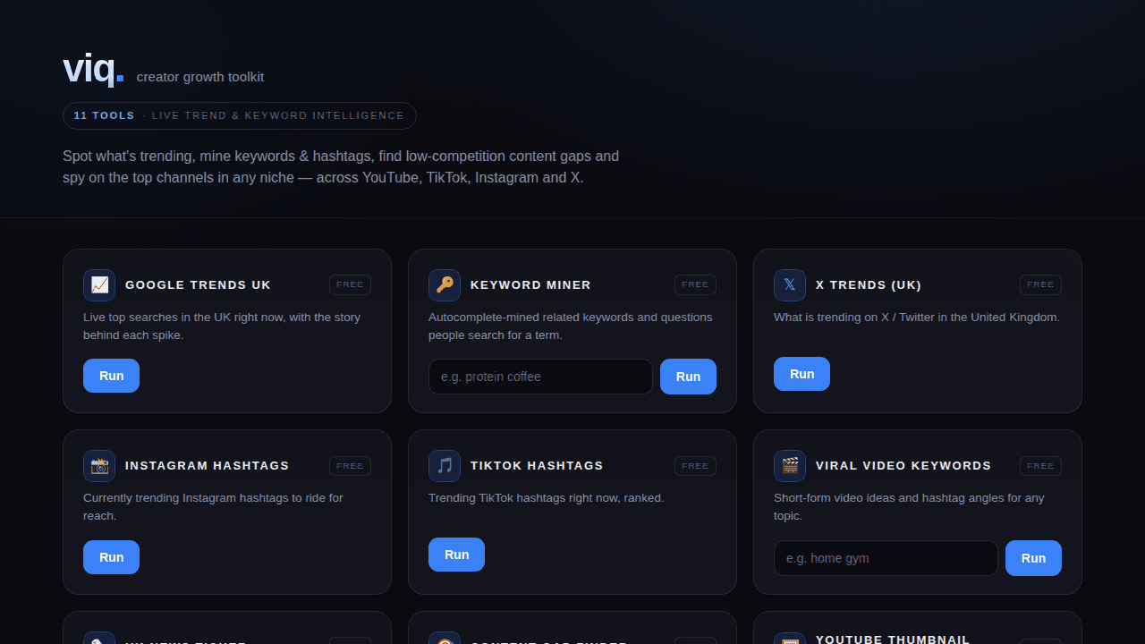Click 'Trending TikTok hashtags right now, ranked.' text
The image size is (1145, 644).
tap(547, 498)
